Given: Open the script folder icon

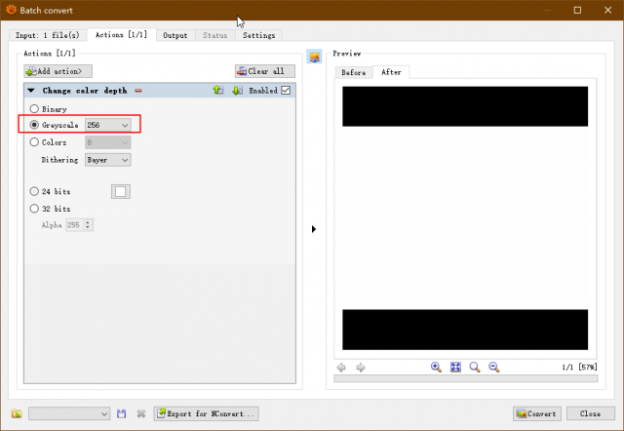Looking at the screenshot, I should (17, 413).
